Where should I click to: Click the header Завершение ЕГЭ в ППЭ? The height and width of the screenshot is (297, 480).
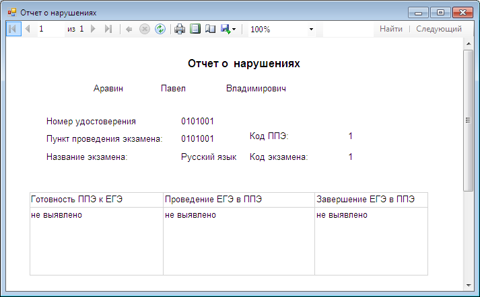(366, 200)
